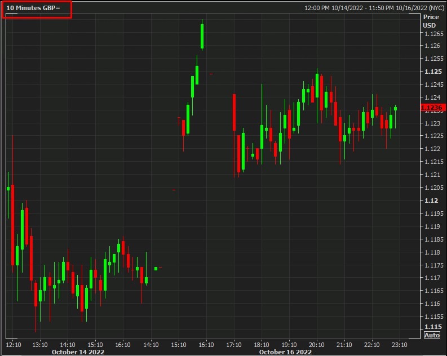
Task: Select the 1.1245 price axis value
Action: coord(434,84)
